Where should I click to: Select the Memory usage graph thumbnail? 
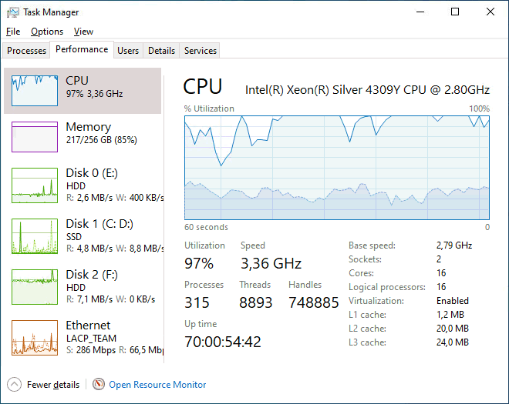click(35, 137)
